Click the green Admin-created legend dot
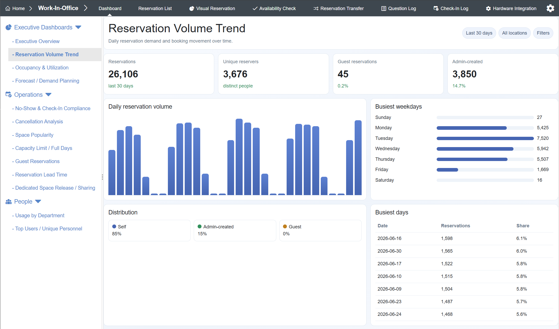 [x=199, y=227]
